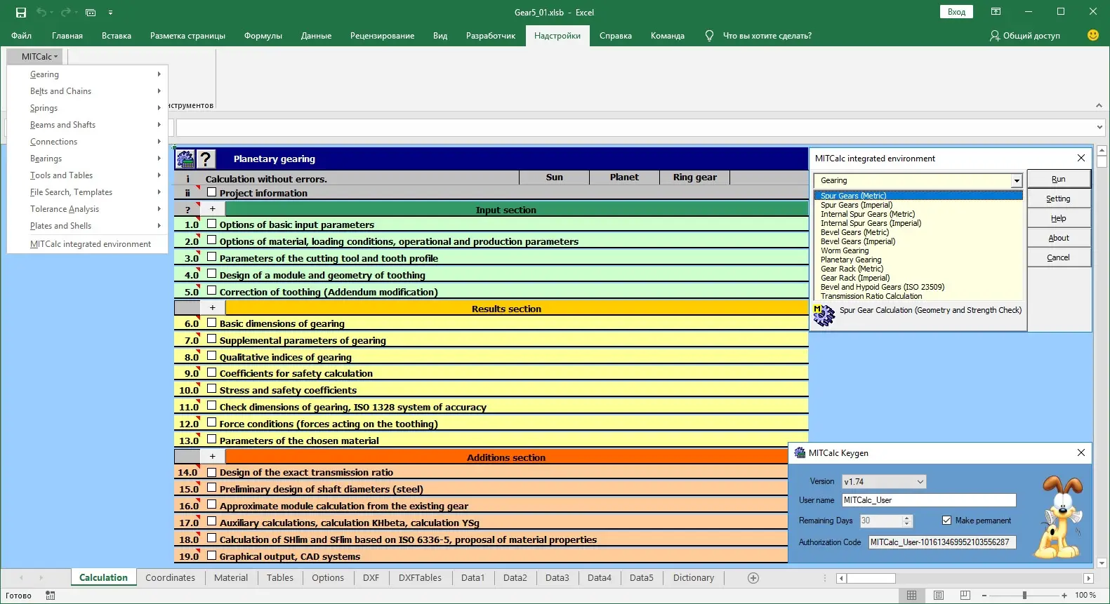Open the Формулы ribbon tab
1110x604 pixels.
point(263,36)
